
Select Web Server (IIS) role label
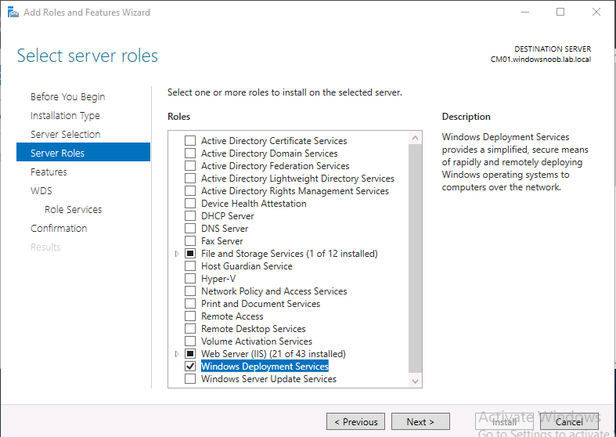pos(273,354)
